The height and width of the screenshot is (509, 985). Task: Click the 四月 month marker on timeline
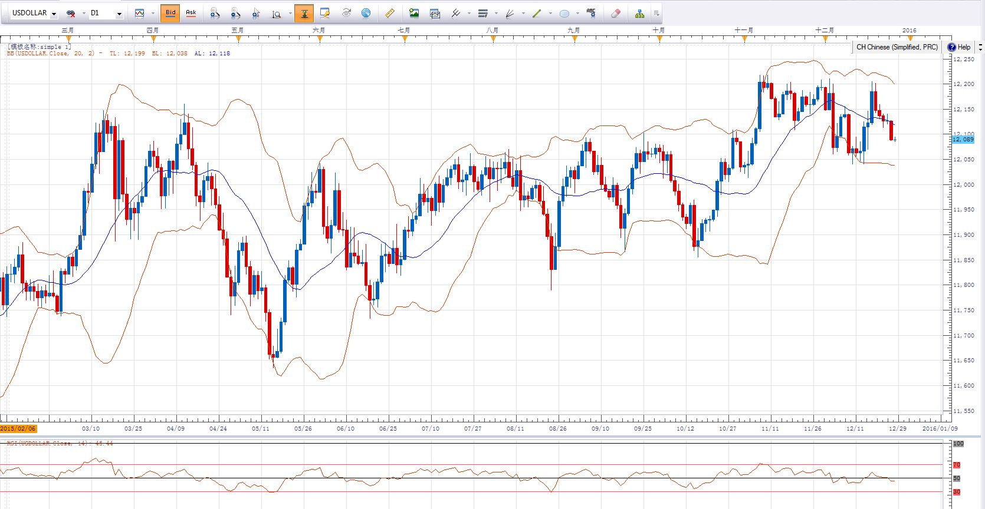pos(153,30)
